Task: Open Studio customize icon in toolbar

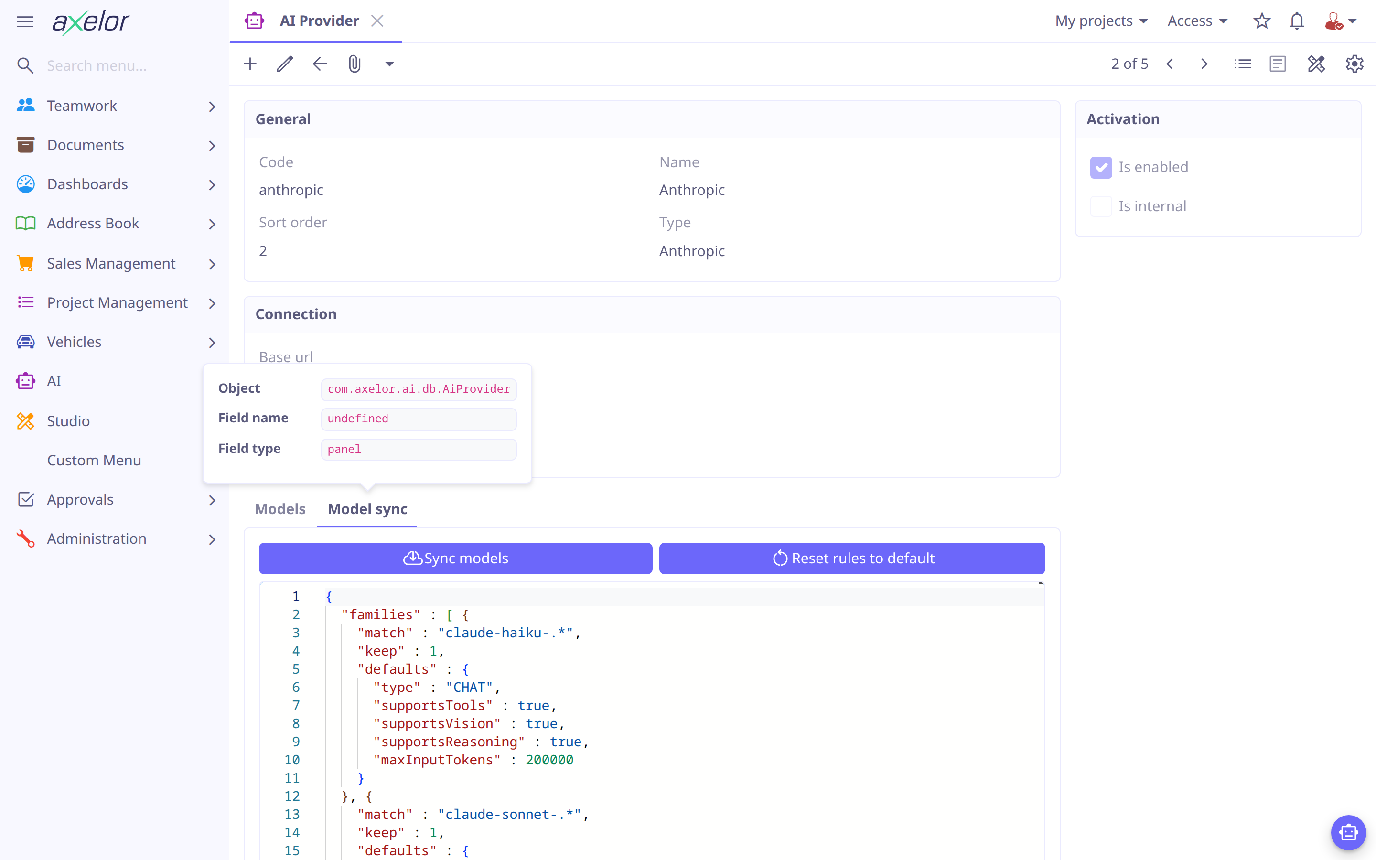Action: tap(1316, 64)
